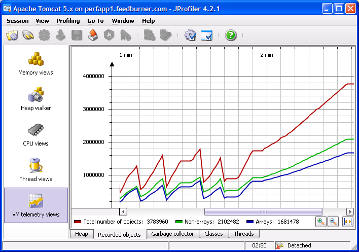Open the Memory views section

(x=35, y=63)
